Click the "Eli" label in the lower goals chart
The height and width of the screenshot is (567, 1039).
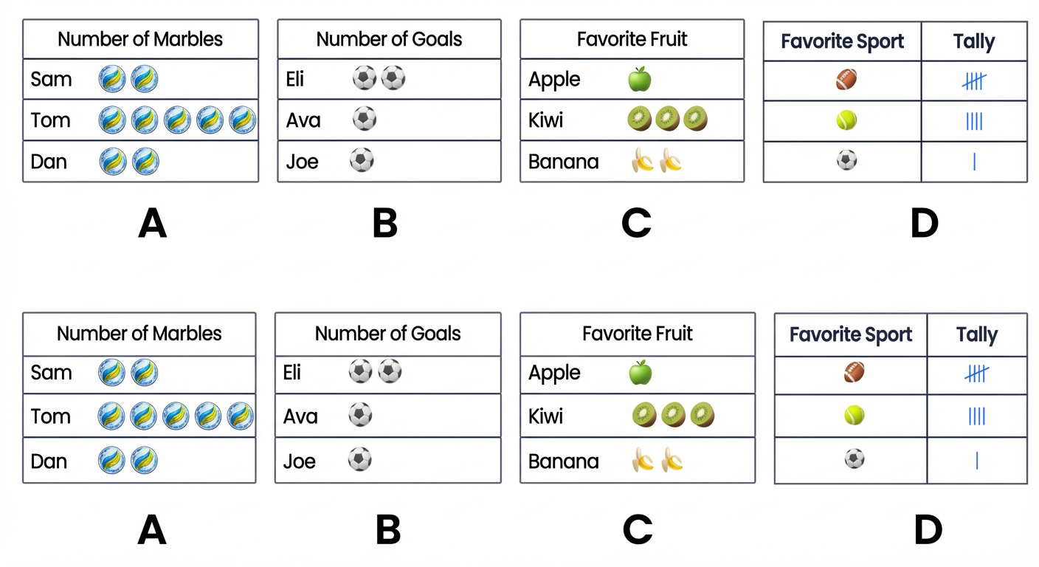click(292, 373)
